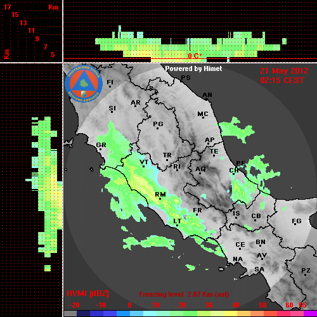Click the PE city label on the map

(241, 163)
